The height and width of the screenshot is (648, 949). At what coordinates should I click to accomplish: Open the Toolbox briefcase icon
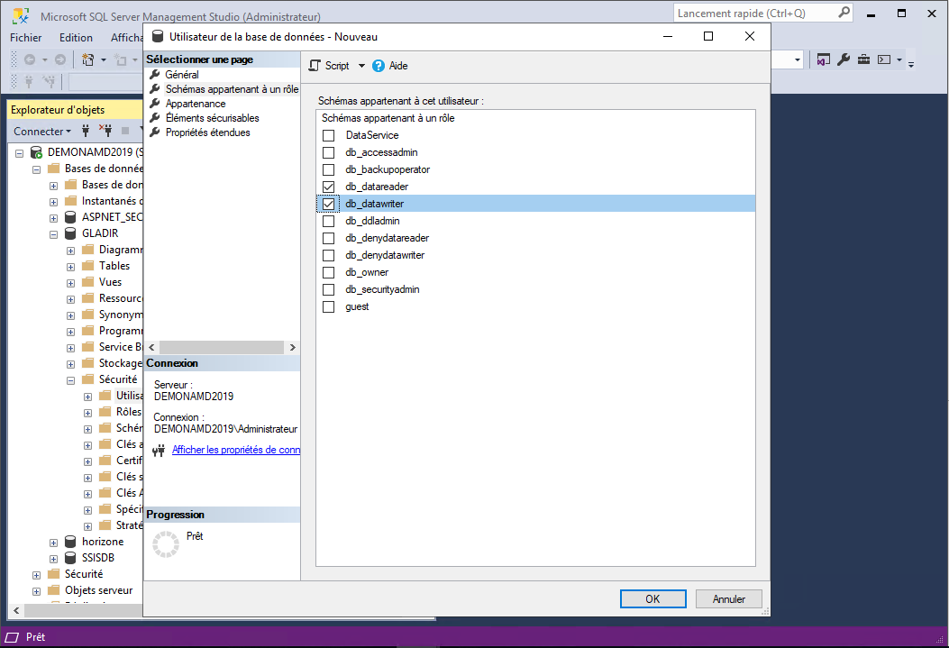[863, 59]
